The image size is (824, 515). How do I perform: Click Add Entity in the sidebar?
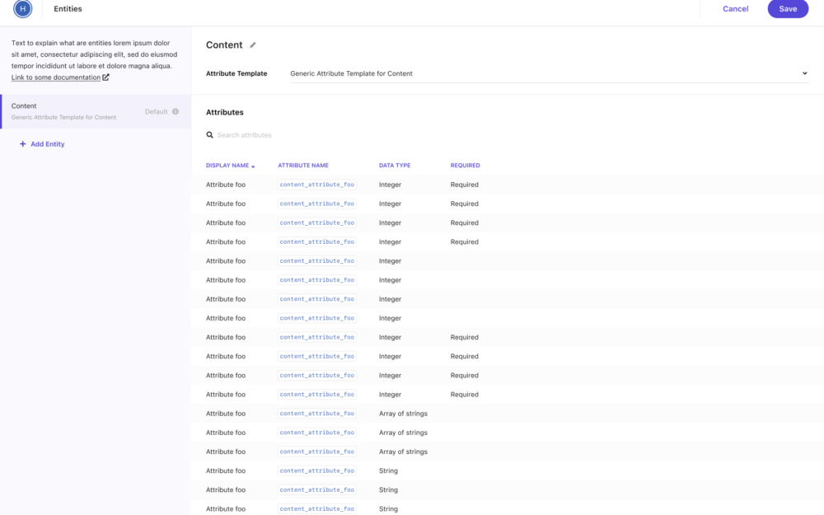click(47, 144)
